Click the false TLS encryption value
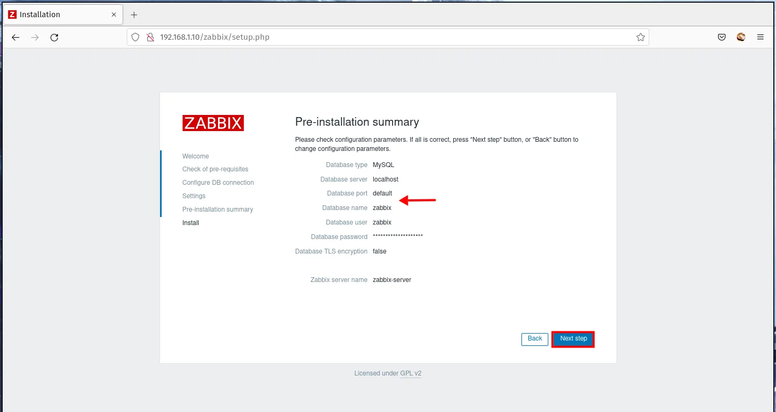This screenshot has width=776, height=412. [380, 251]
